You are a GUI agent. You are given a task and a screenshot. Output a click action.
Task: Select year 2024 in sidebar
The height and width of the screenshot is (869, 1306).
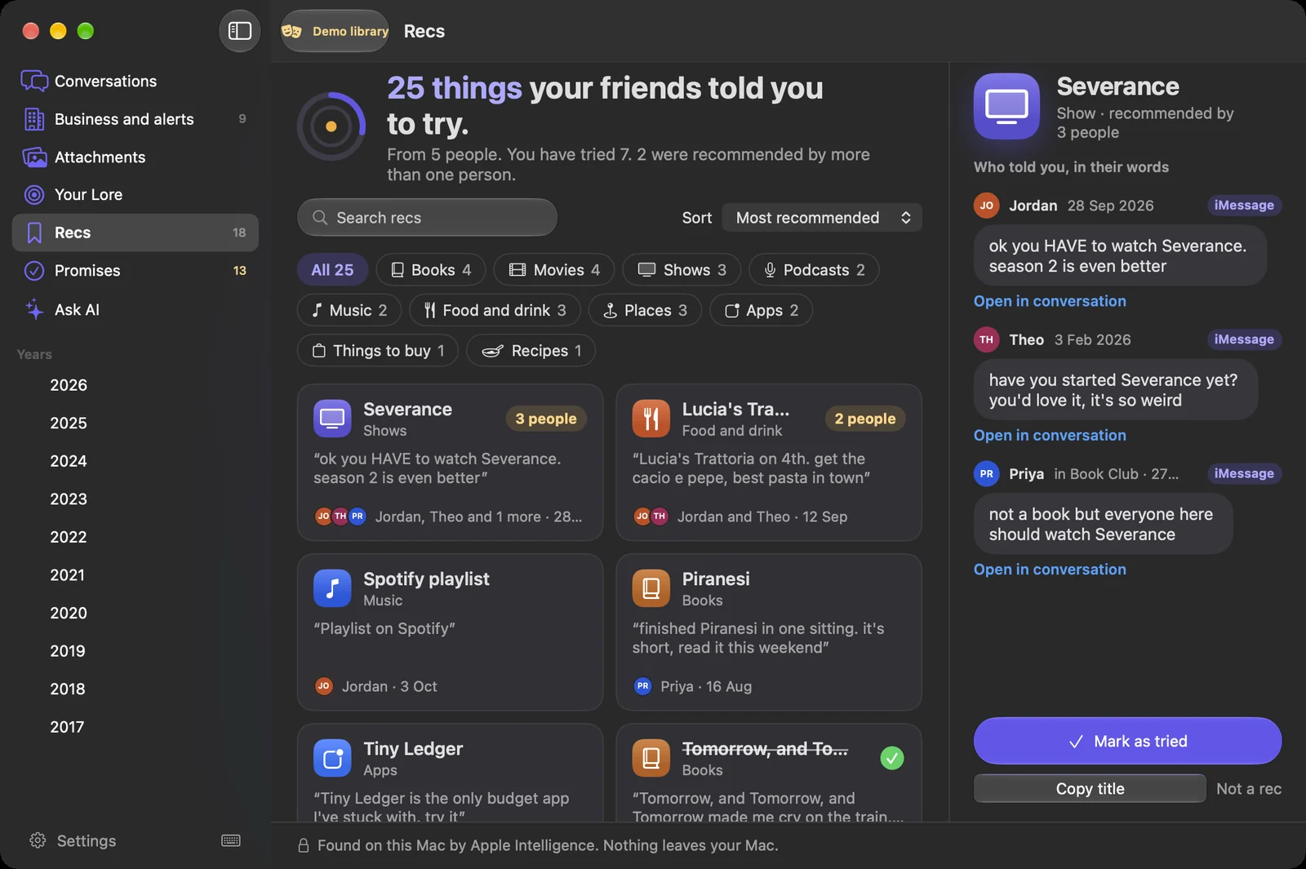(x=69, y=461)
